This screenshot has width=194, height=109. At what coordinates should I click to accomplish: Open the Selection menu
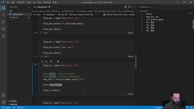tap(21, 2)
